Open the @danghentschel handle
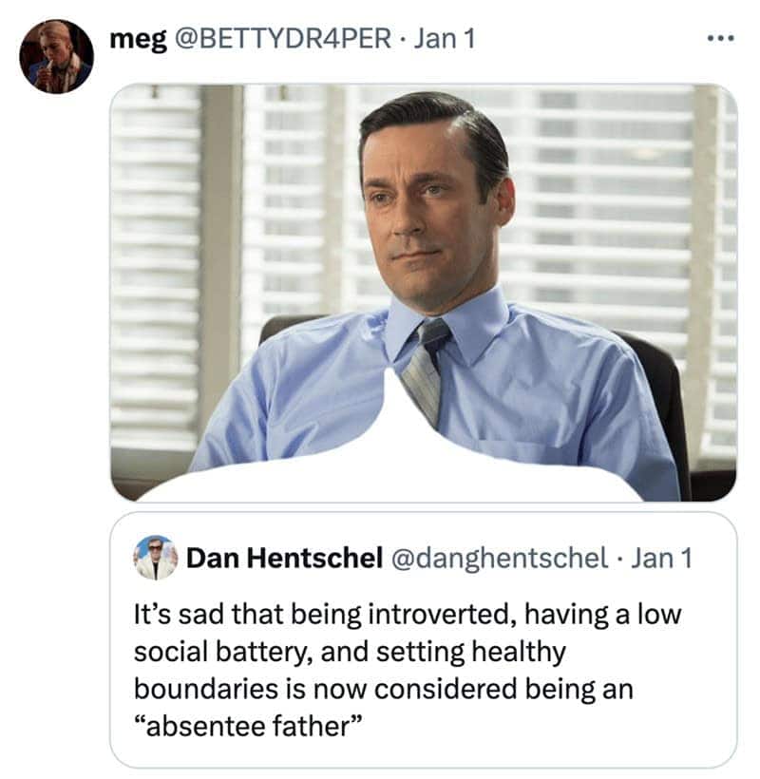The image size is (760, 779). (498, 558)
